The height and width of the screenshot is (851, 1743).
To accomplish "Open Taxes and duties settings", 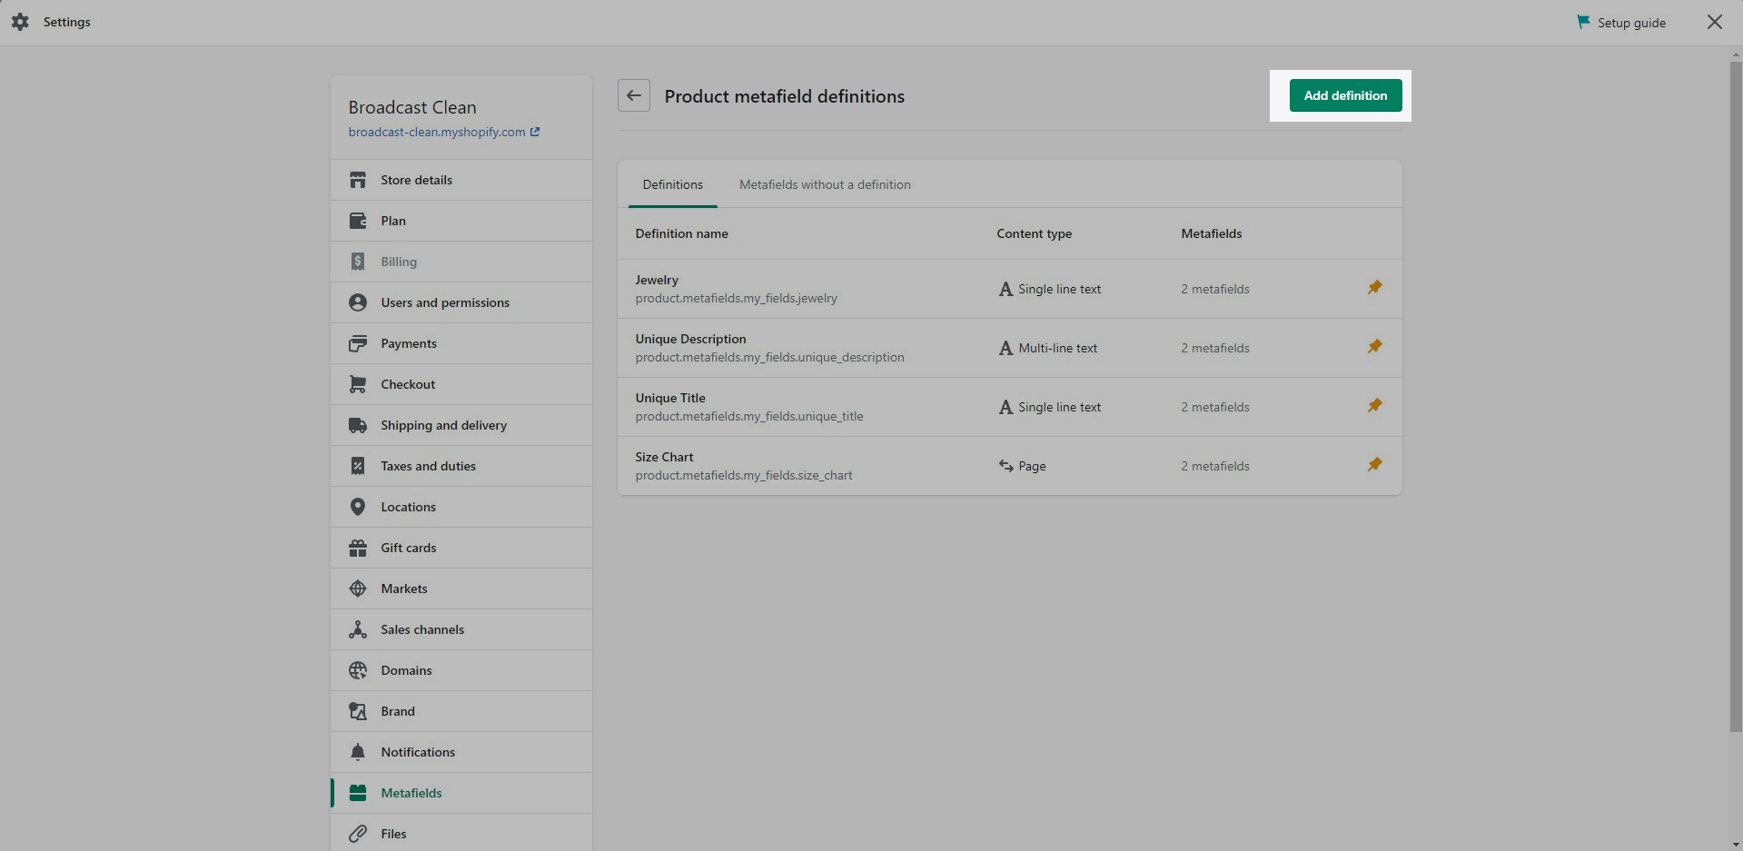I will (428, 466).
